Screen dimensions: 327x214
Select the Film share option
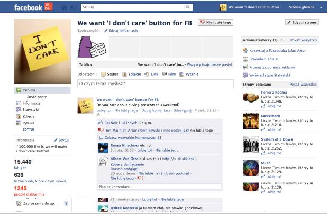(169, 74)
